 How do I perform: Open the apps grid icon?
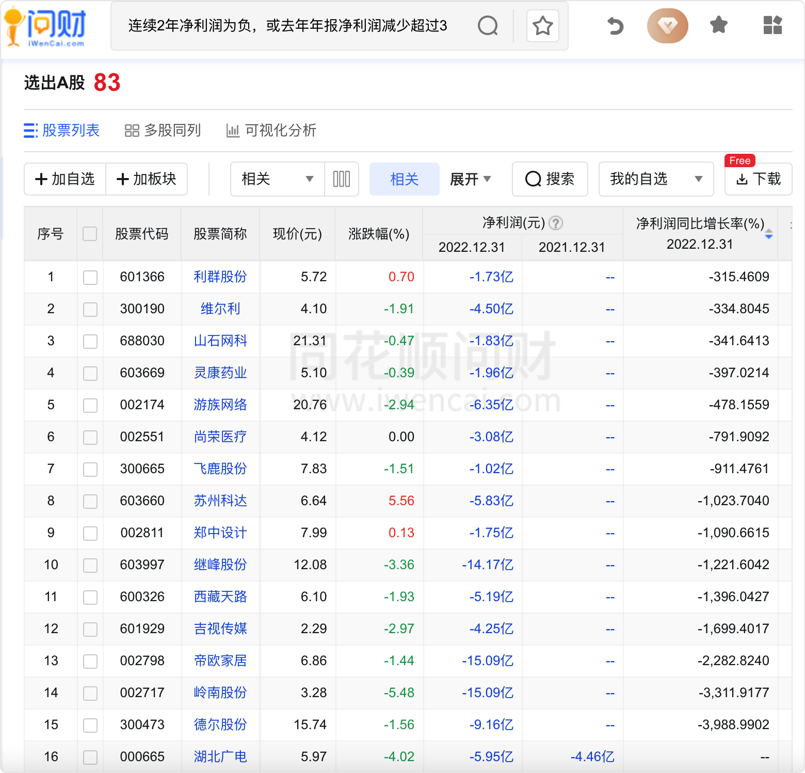[772, 25]
